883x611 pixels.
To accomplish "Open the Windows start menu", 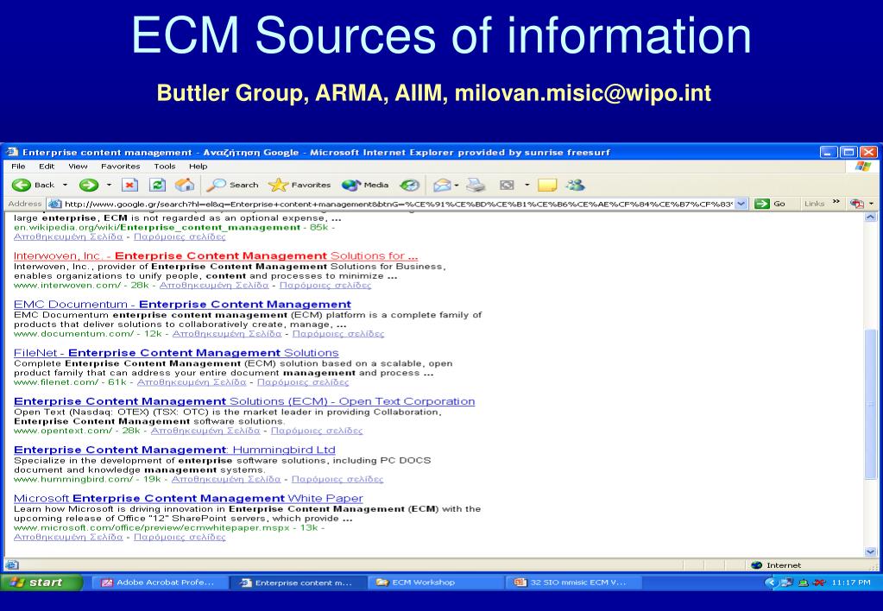I will (x=42, y=583).
